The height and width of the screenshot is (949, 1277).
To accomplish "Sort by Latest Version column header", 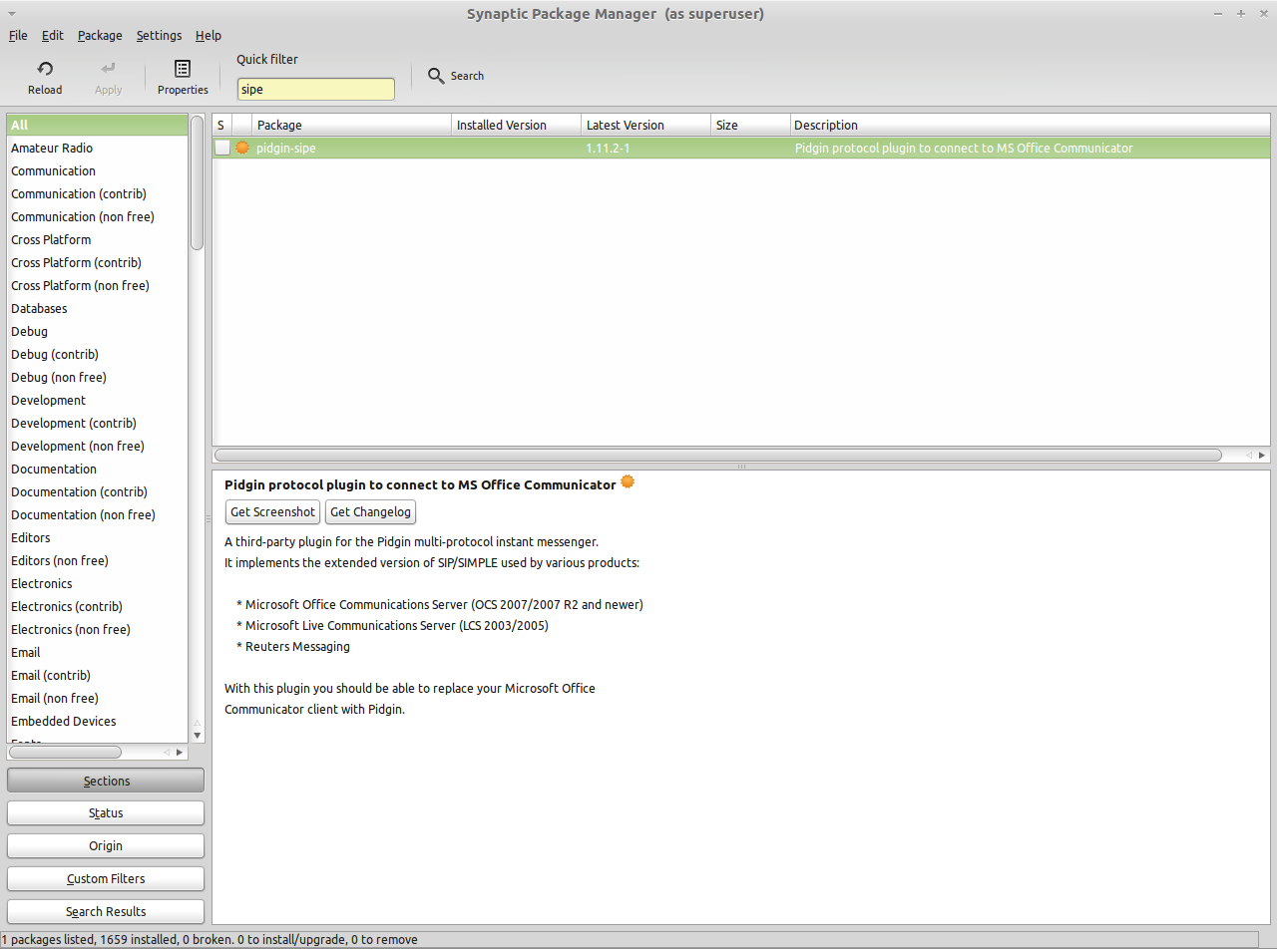I will pos(645,125).
